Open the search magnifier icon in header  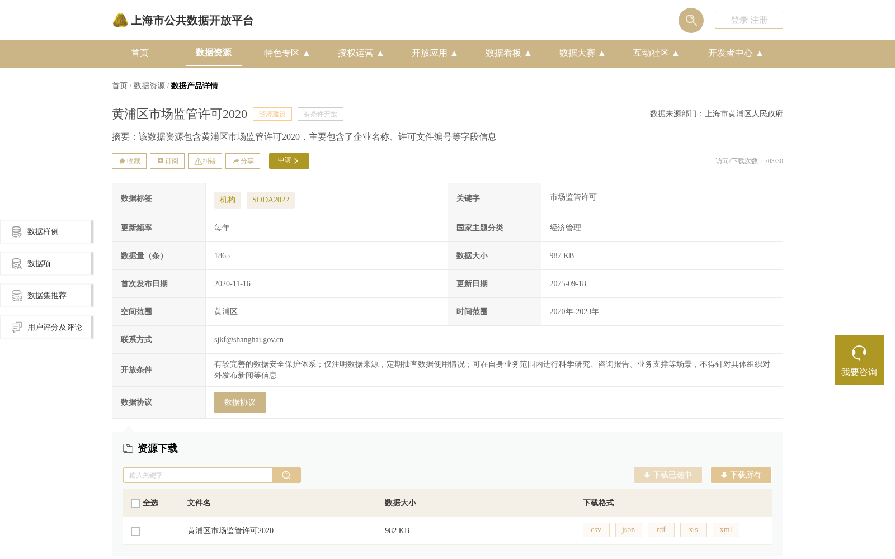pos(691,20)
